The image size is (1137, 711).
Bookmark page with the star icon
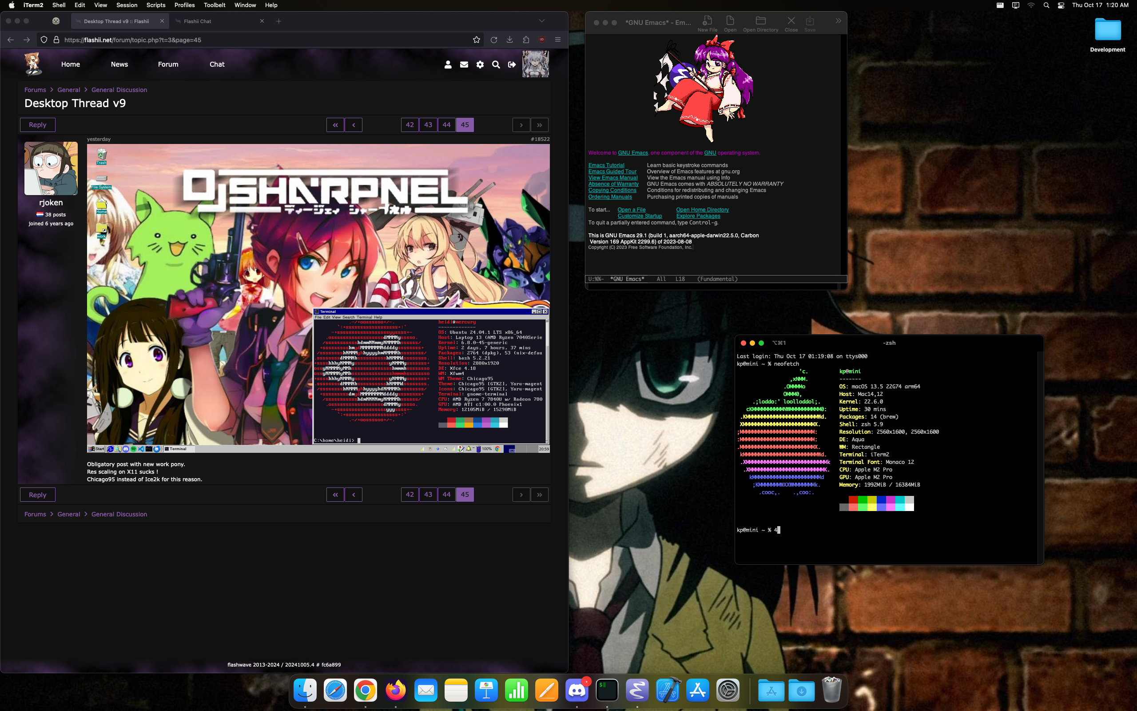click(477, 40)
